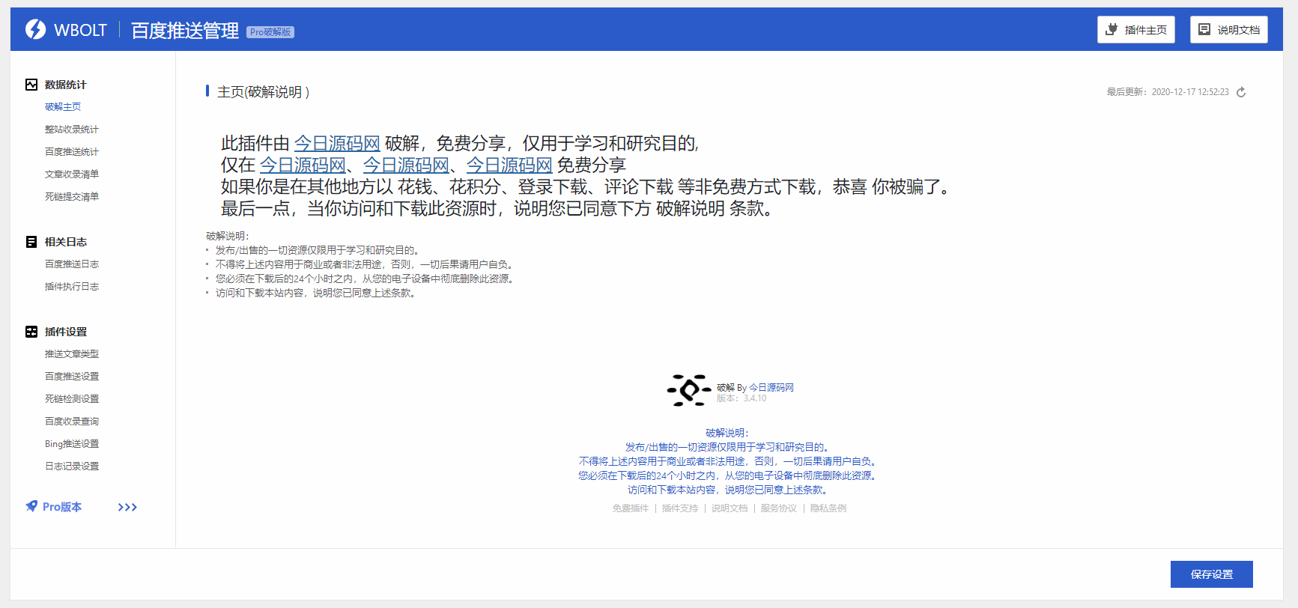Click the 插件设置 section heading
Viewport: 1298px width, 608px height.
click(x=66, y=332)
